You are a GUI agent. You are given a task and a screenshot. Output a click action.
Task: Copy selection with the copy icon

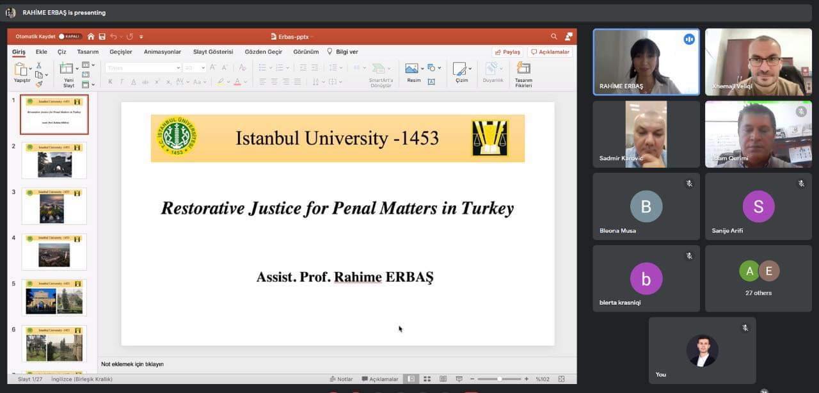click(x=38, y=74)
